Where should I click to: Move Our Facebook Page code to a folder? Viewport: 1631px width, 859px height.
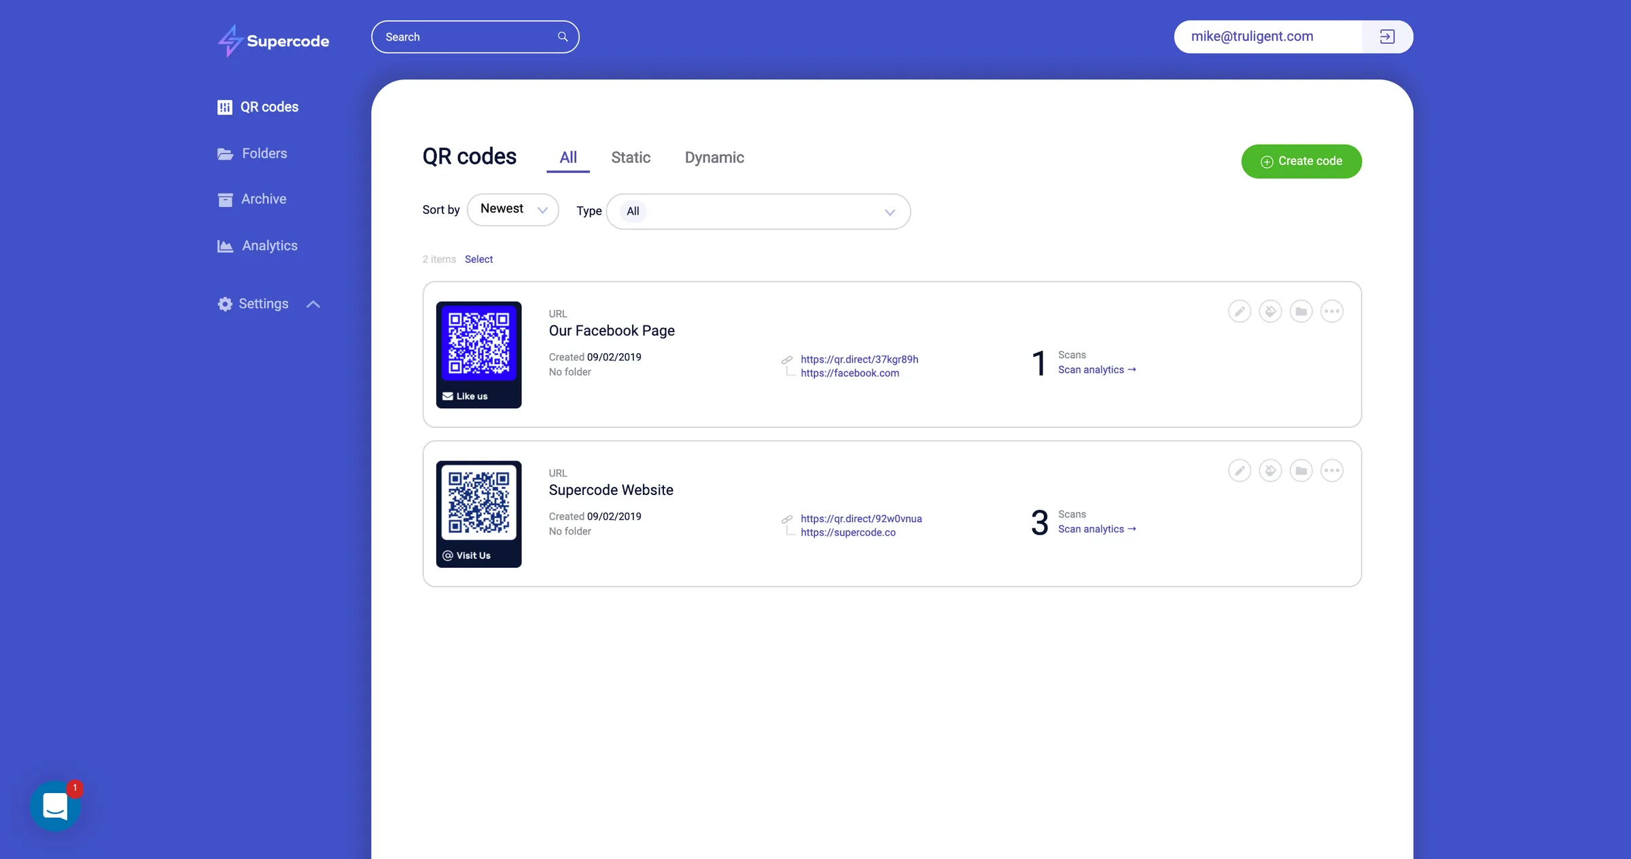pos(1301,311)
